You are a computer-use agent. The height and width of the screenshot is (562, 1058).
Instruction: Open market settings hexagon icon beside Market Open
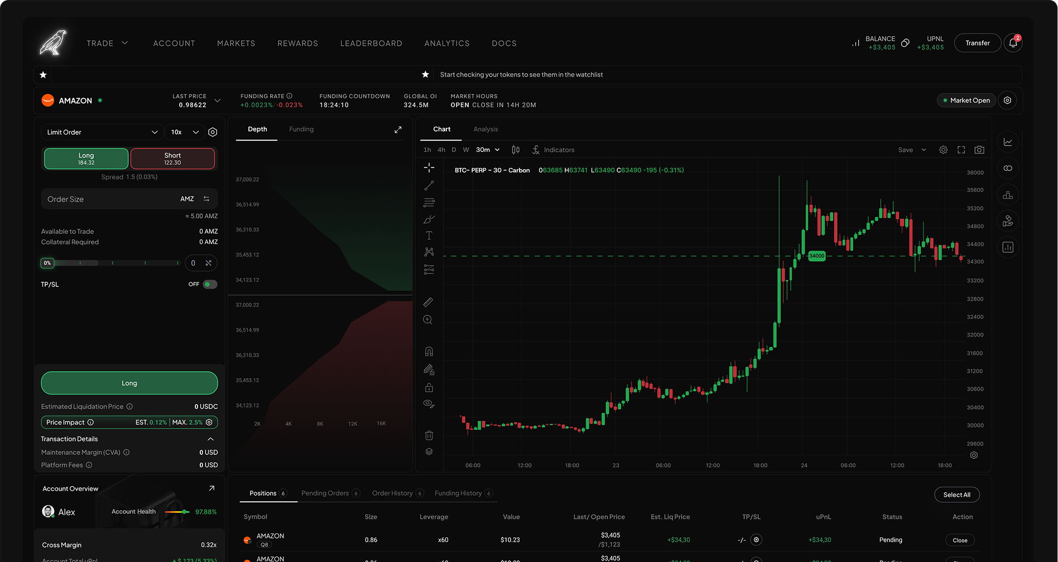point(1007,100)
